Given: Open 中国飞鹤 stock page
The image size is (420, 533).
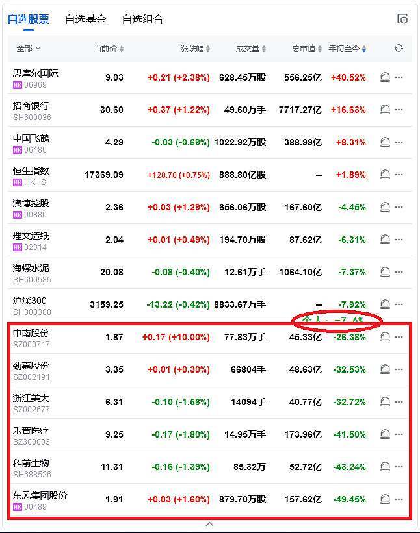Looking at the screenshot, I should pyautogui.click(x=31, y=138).
